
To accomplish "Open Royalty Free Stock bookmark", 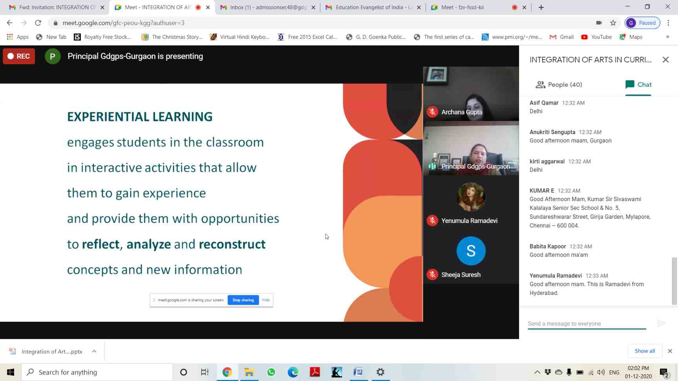I will pos(102,37).
